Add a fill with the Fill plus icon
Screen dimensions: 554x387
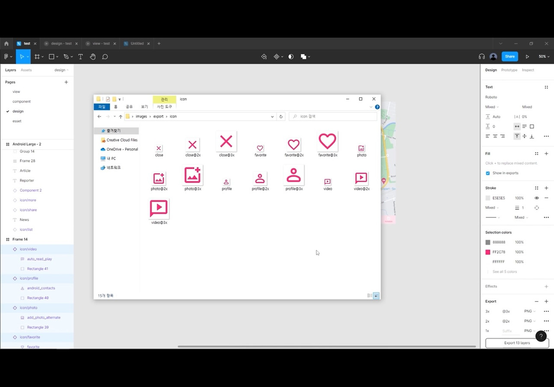pos(546,154)
